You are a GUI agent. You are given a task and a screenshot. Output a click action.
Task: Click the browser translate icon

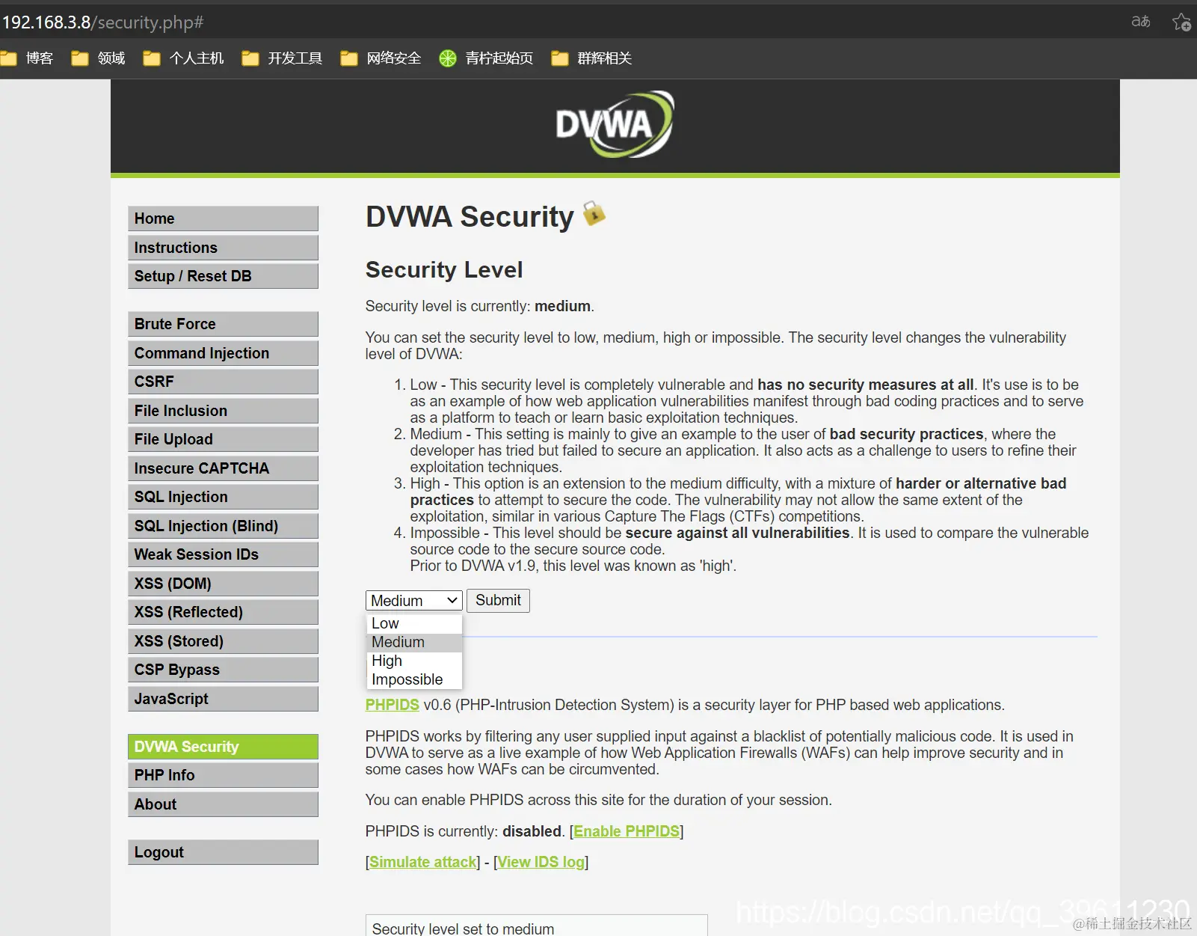pos(1140,22)
